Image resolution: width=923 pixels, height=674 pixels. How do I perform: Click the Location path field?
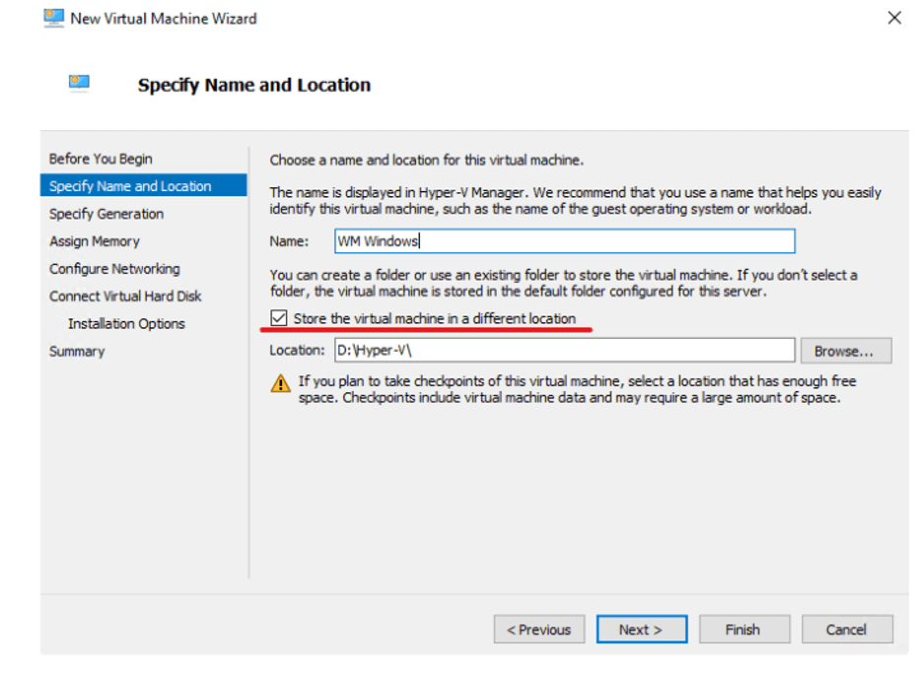point(562,351)
